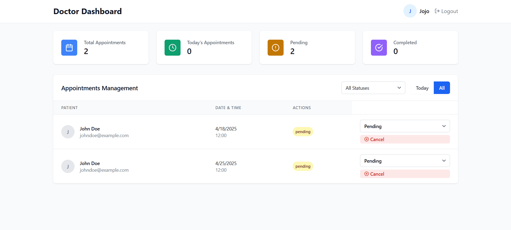The width and height of the screenshot is (511, 230).
Task: Click the date 4/25/2025
Action: [226, 163]
